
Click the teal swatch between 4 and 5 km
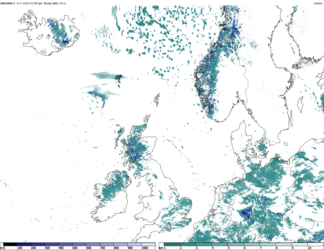pos(220,244)
